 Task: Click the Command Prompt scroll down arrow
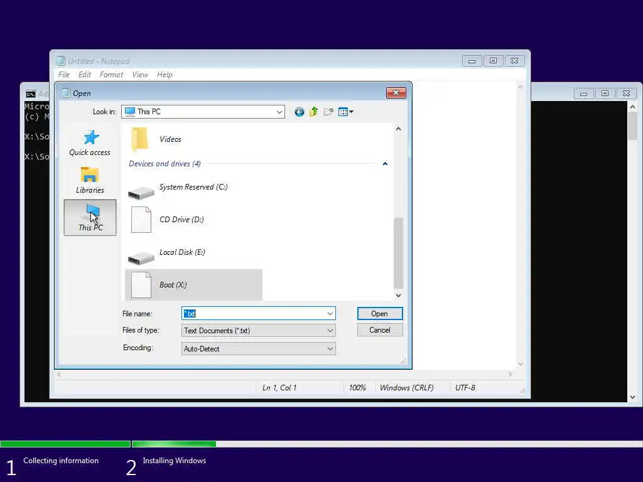pyautogui.click(x=632, y=397)
